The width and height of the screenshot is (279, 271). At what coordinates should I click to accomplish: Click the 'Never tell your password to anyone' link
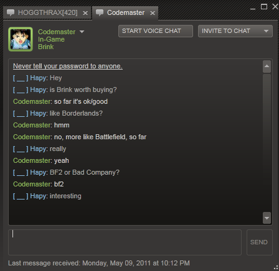[68, 66]
